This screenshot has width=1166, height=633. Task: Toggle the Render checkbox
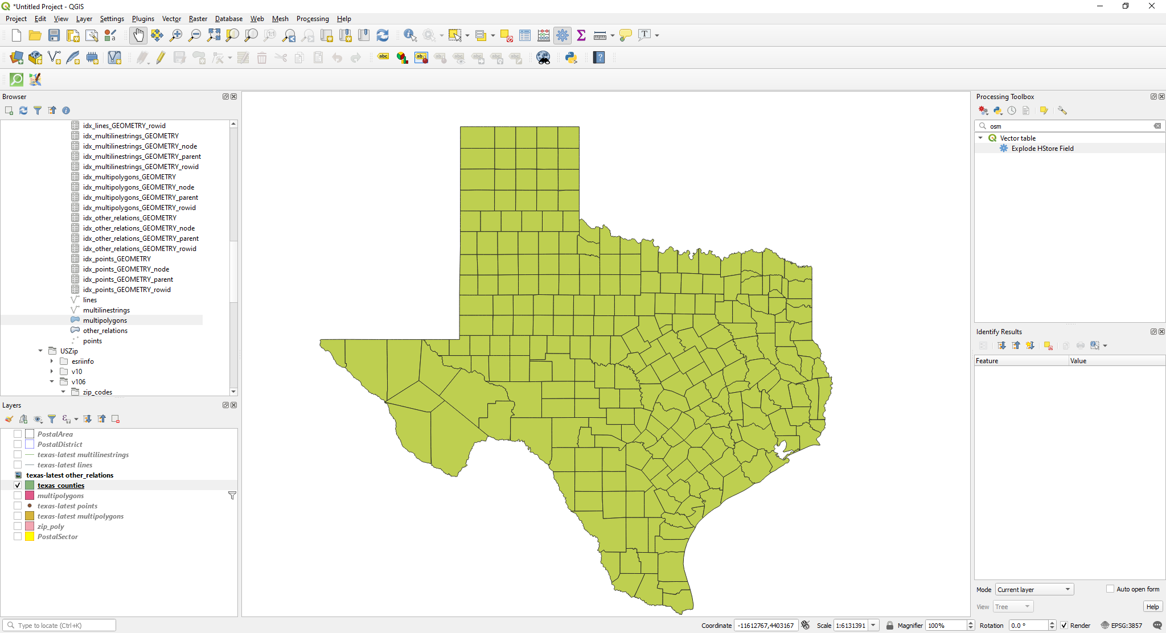tap(1064, 625)
